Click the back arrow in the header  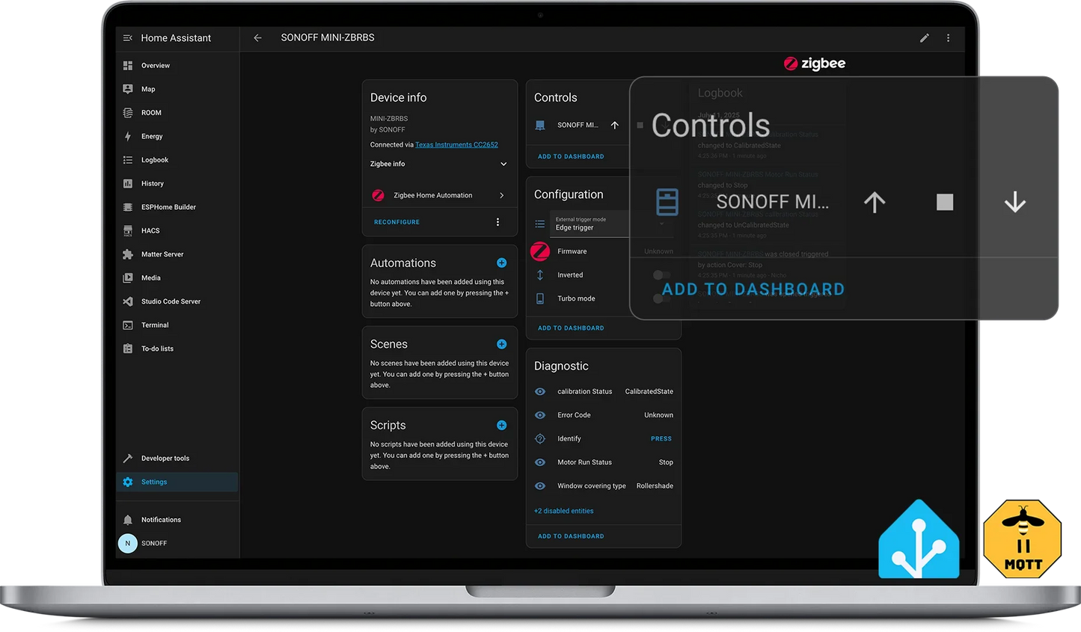tap(257, 38)
